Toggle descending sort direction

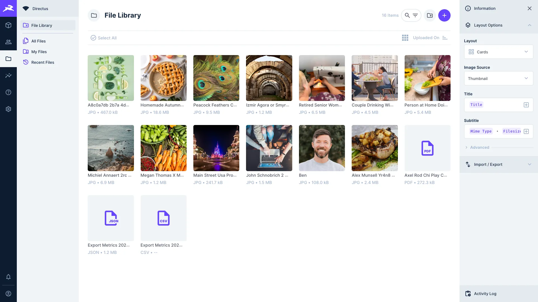445,37
